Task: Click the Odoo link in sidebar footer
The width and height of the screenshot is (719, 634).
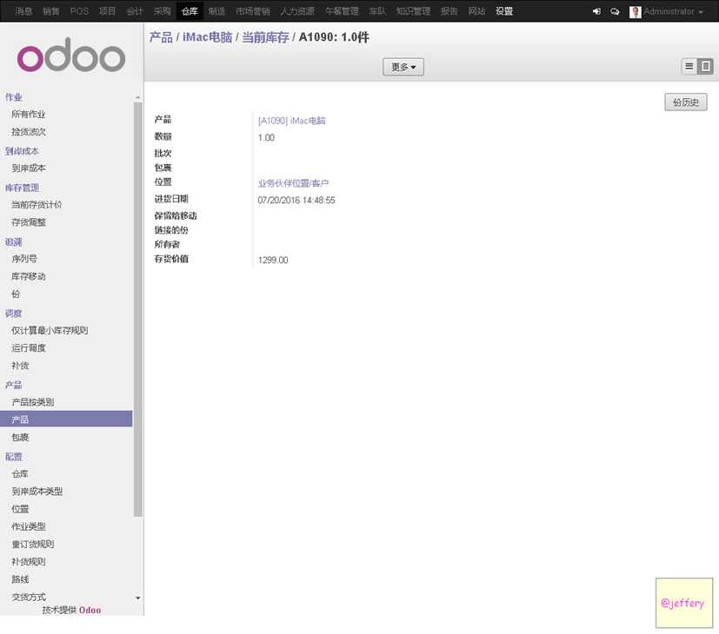Action: tap(90, 611)
